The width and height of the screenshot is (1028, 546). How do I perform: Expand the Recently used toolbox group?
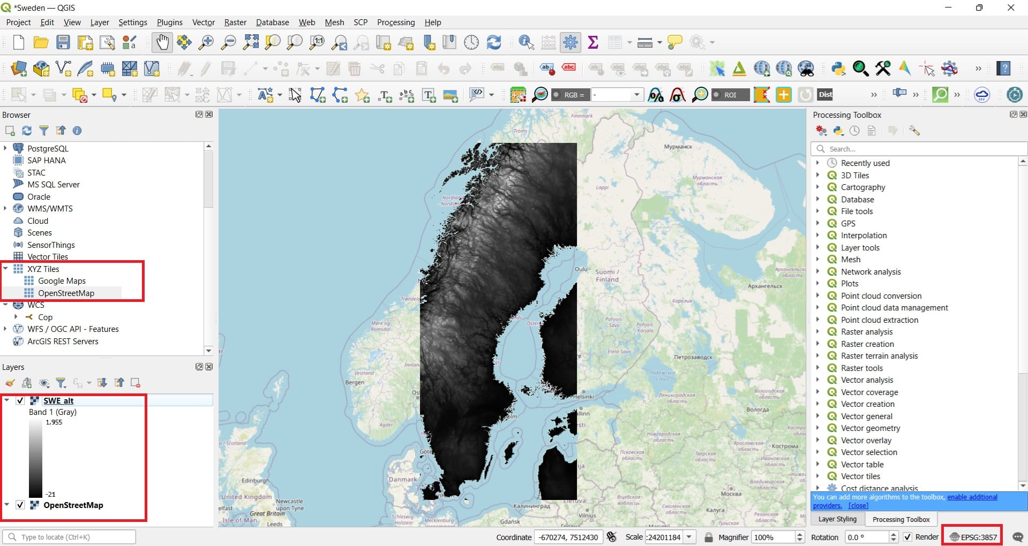click(817, 163)
